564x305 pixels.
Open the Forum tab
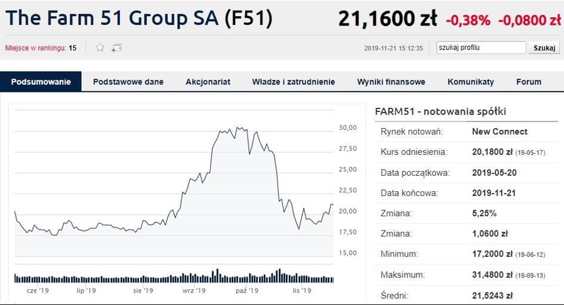pos(529,82)
